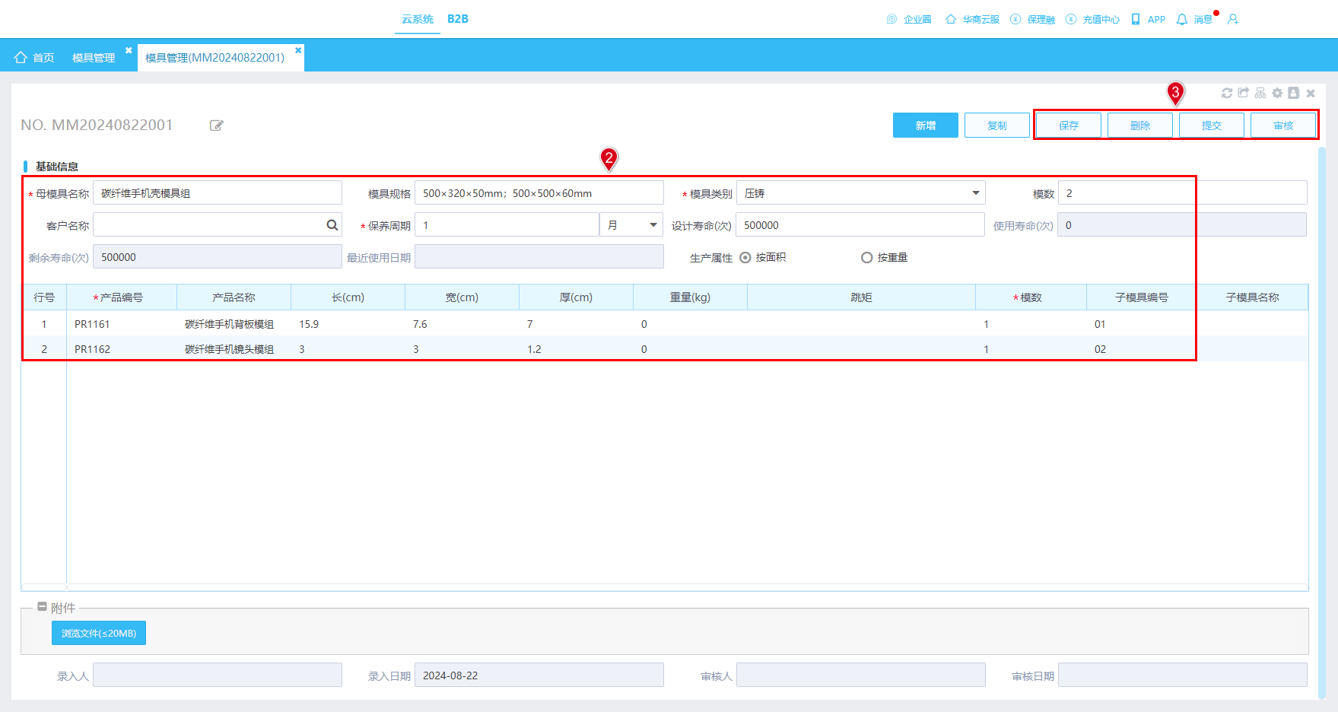Open the gear settings icon
1338x712 pixels.
point(1276,93)
